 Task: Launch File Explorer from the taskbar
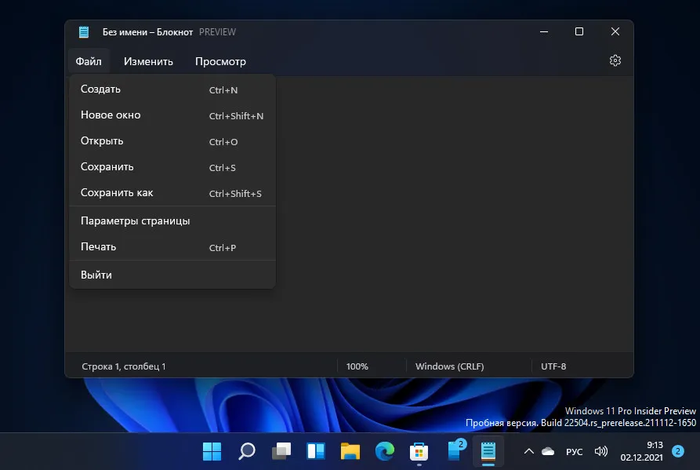click(350, 451)
